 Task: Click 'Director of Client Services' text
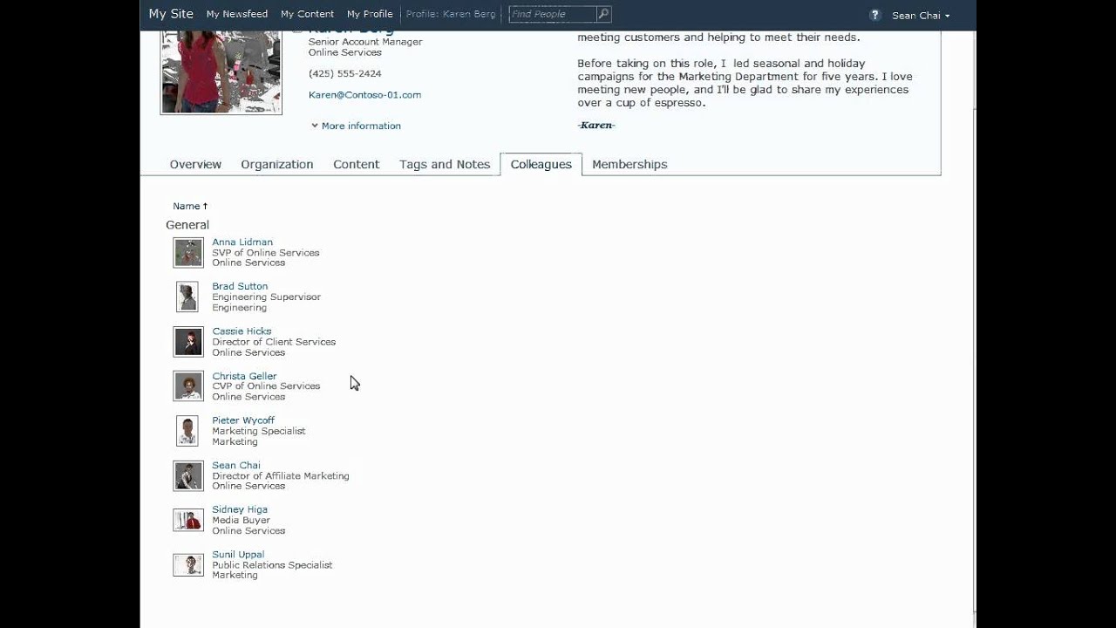(274, 342)
